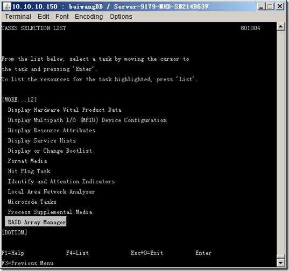The height and width of the screenshot is (271, 289).
Task: Click the TASKS SELECTION LIST heading
Action: coord(34,28)
